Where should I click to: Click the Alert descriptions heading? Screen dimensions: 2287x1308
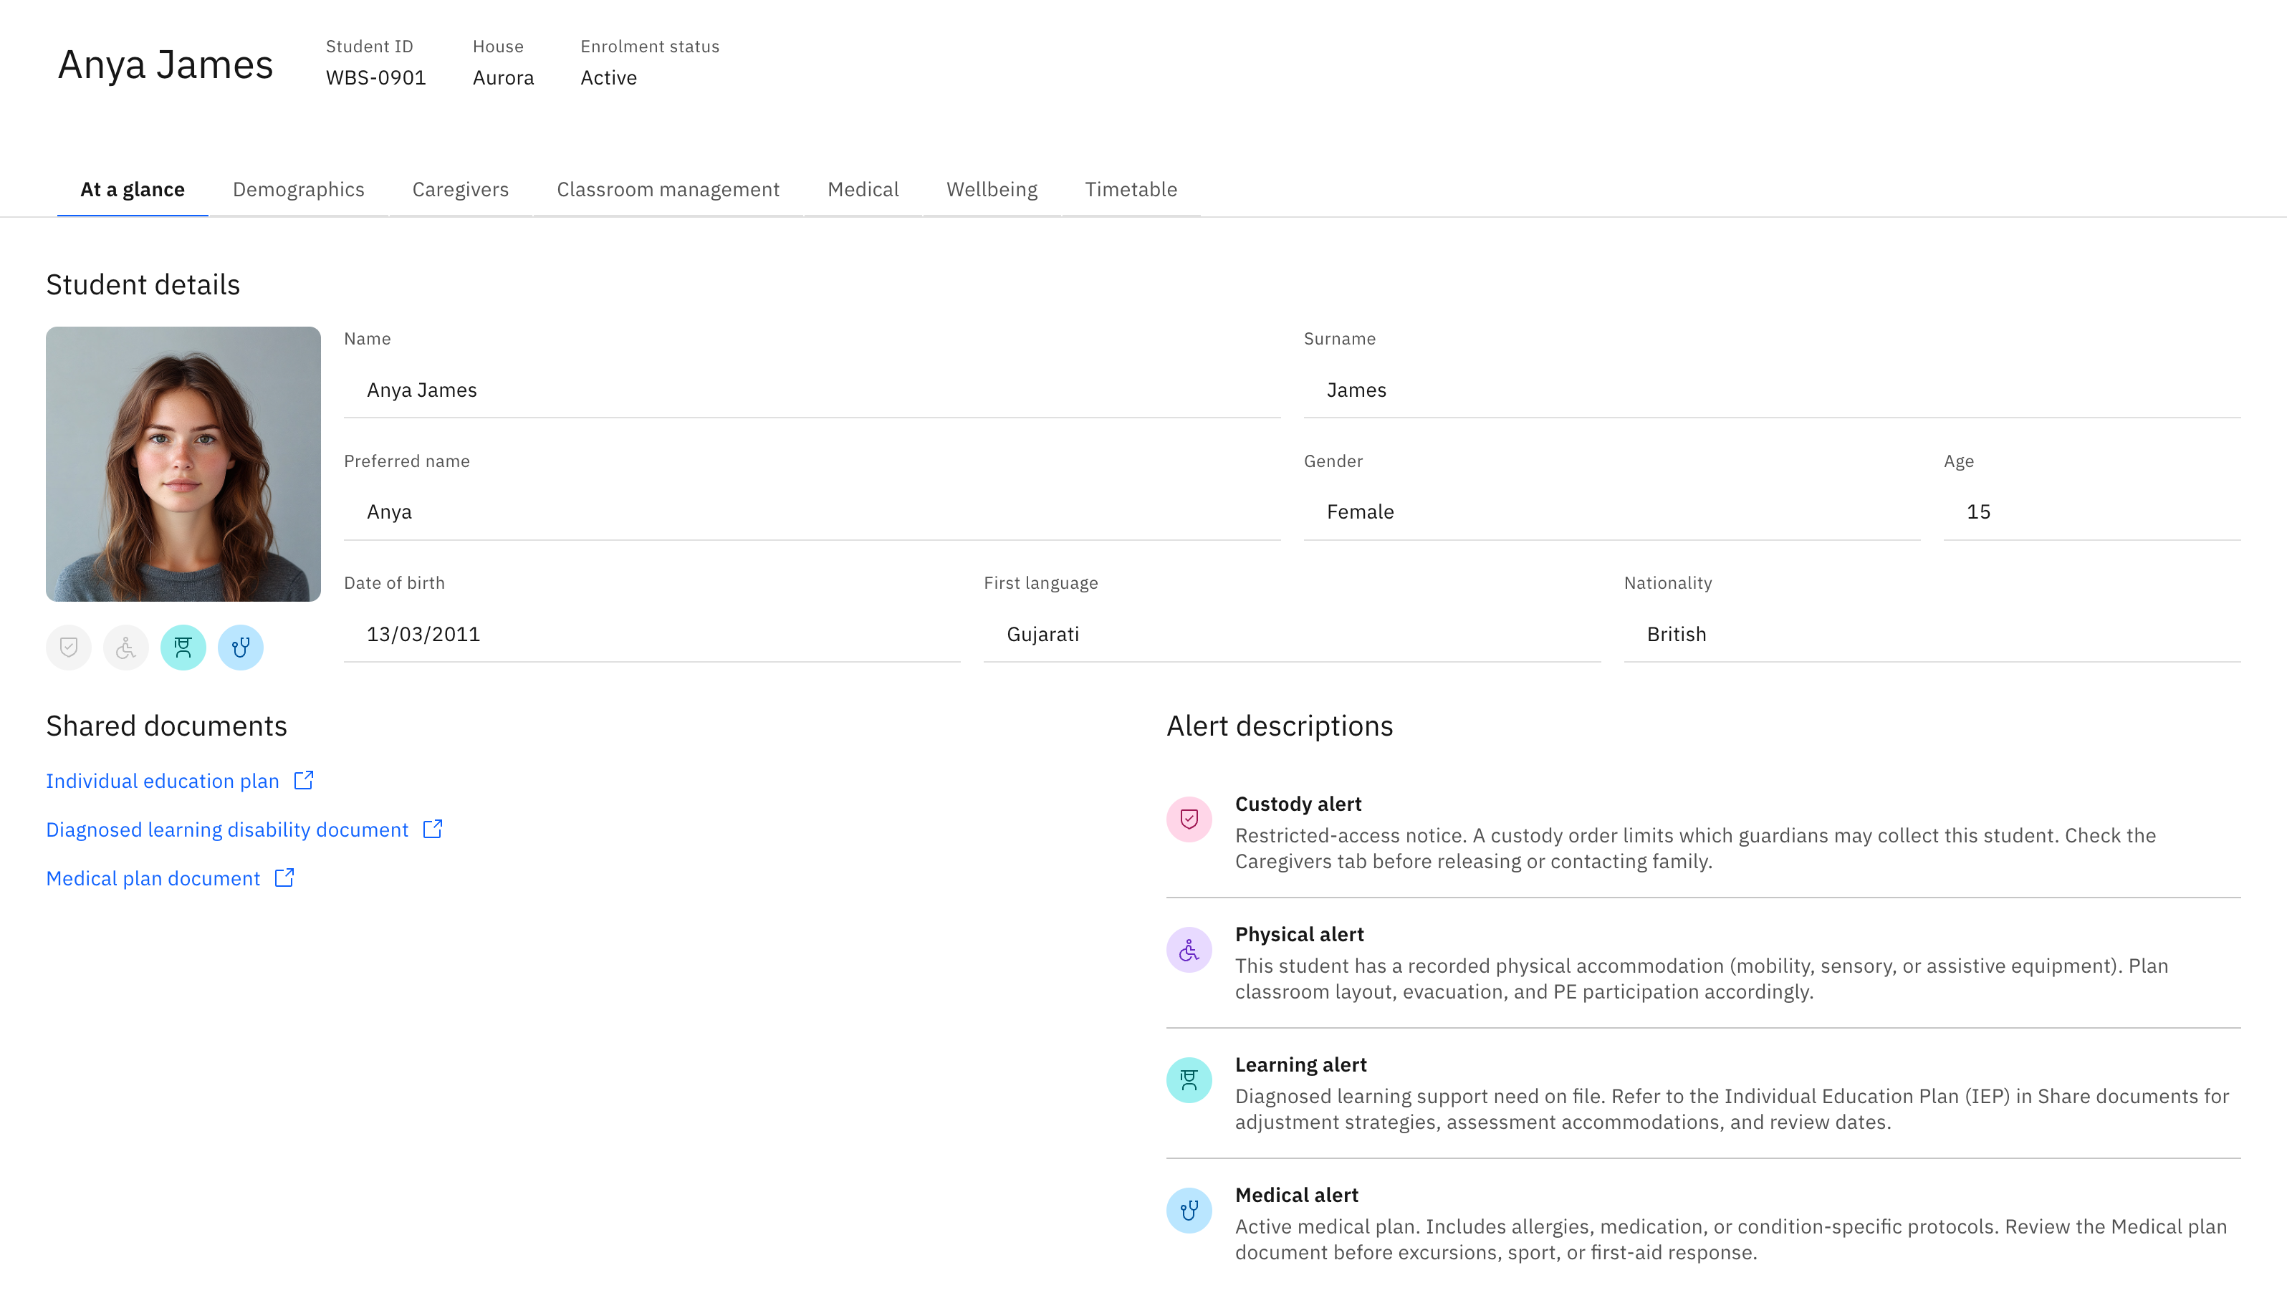point(1279,725)
